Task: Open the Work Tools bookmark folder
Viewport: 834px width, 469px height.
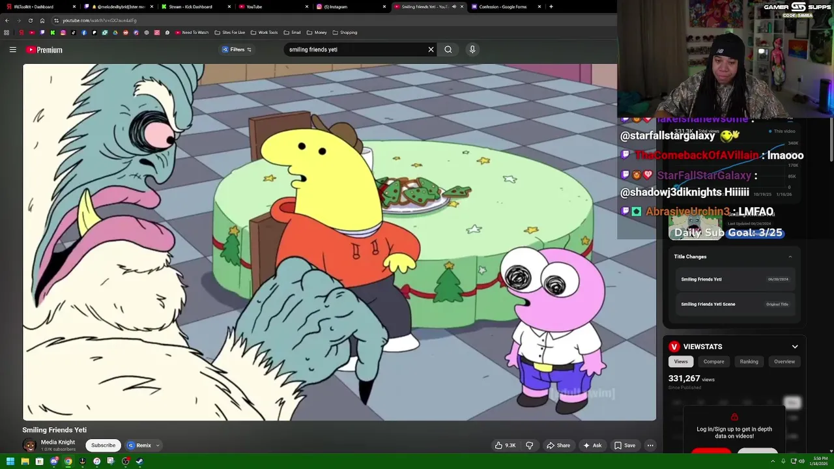Action: point(264,33)
